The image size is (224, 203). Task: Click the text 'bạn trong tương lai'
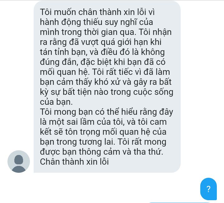click(78, 142)
